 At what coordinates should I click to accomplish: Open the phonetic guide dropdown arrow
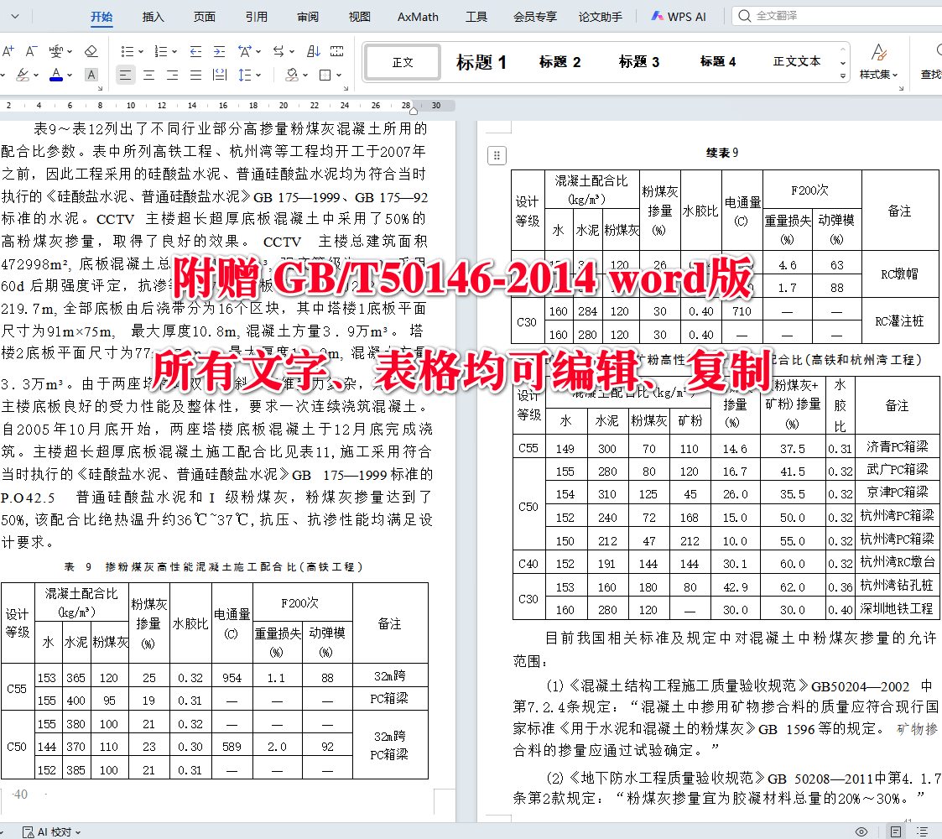point(70,52)
